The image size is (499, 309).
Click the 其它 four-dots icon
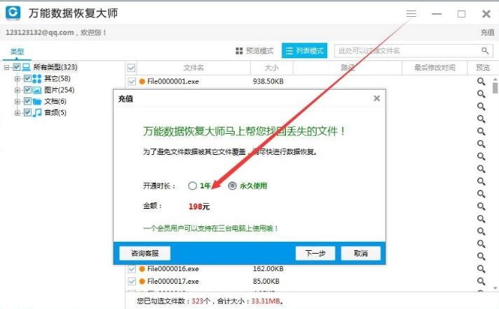pos(37,78)
